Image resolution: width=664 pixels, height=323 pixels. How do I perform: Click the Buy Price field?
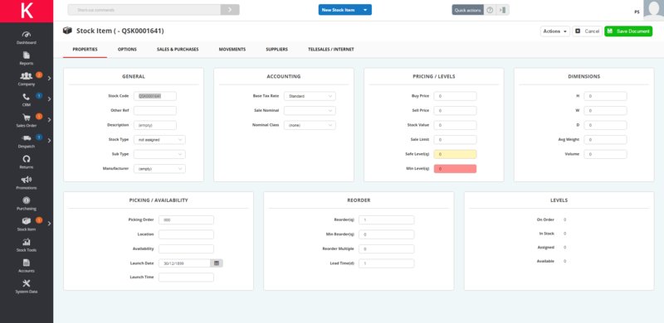(x=455, y=96)
